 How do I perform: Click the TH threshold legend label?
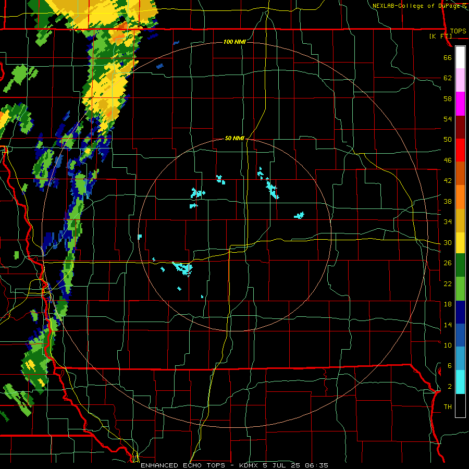(x=448, y=407)
